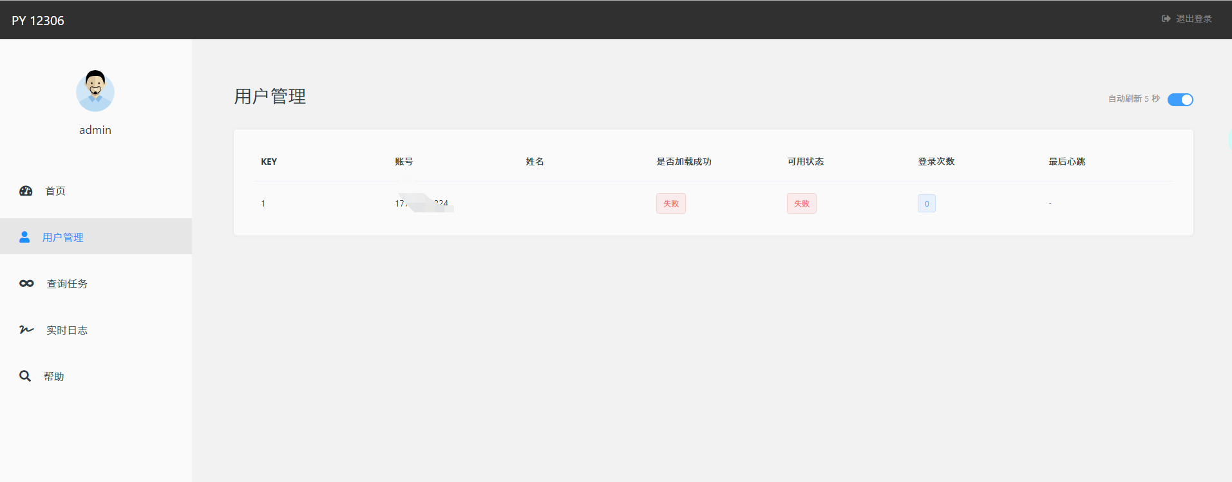Open the 帮助 menu entry
The width and height of the screenshot is (1232, 482).
(x=96, y=376)
